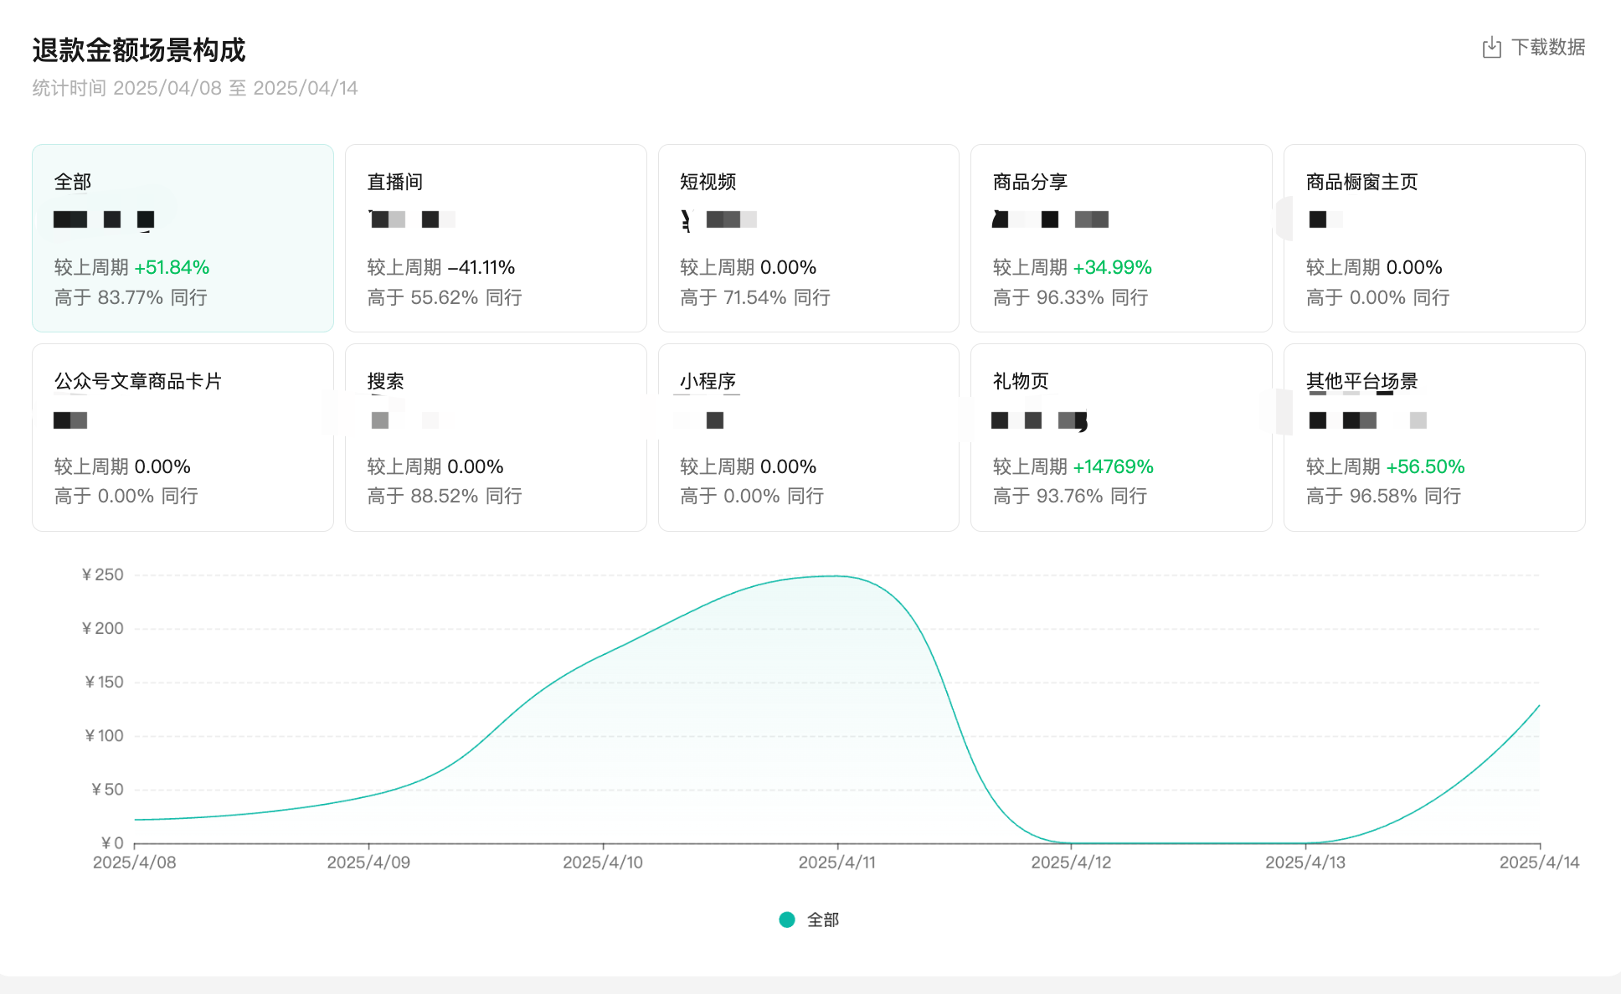The image size is (1621, 994).
Task: Select the 礼物页 scenario card
Action: [x=1121, y=437]
